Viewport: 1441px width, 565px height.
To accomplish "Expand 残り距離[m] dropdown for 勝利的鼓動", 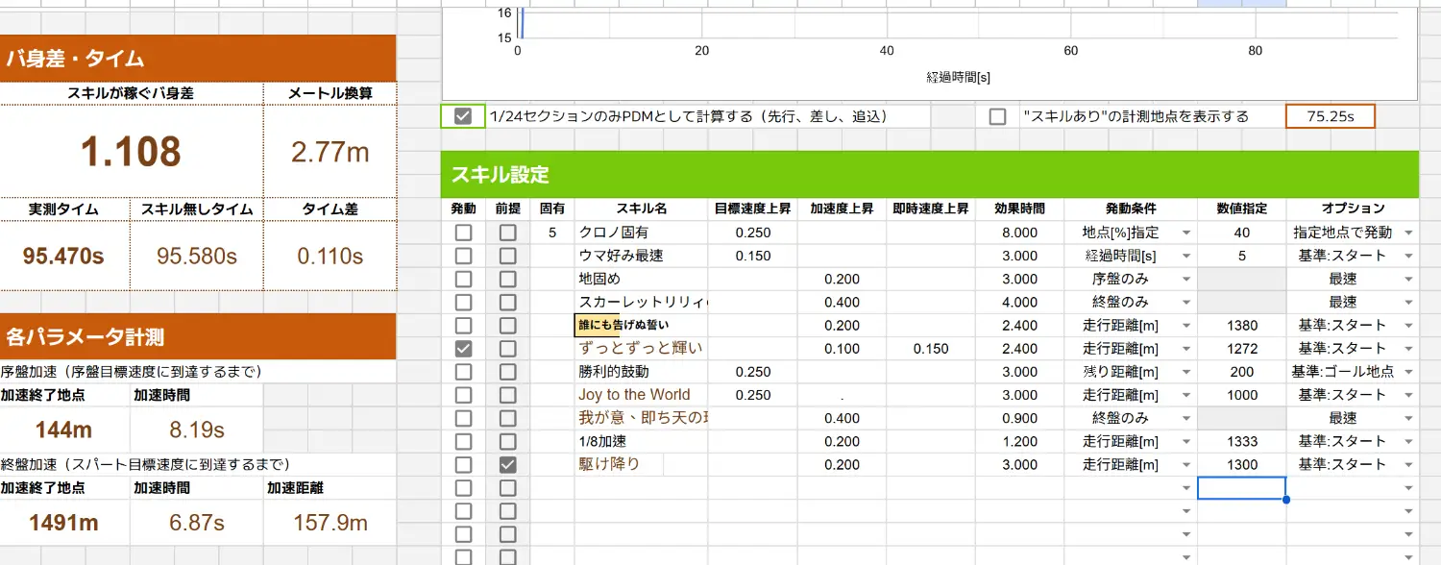I will 1185,373.
